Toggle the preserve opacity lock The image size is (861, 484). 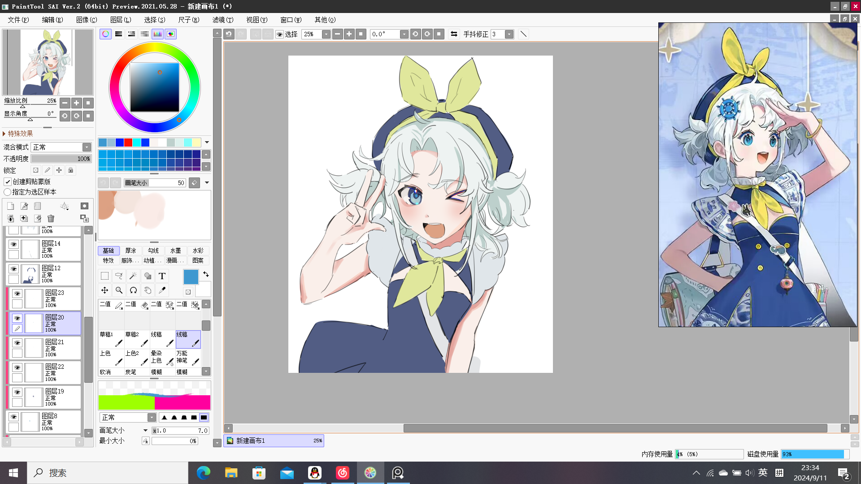(x=36, y=170)
